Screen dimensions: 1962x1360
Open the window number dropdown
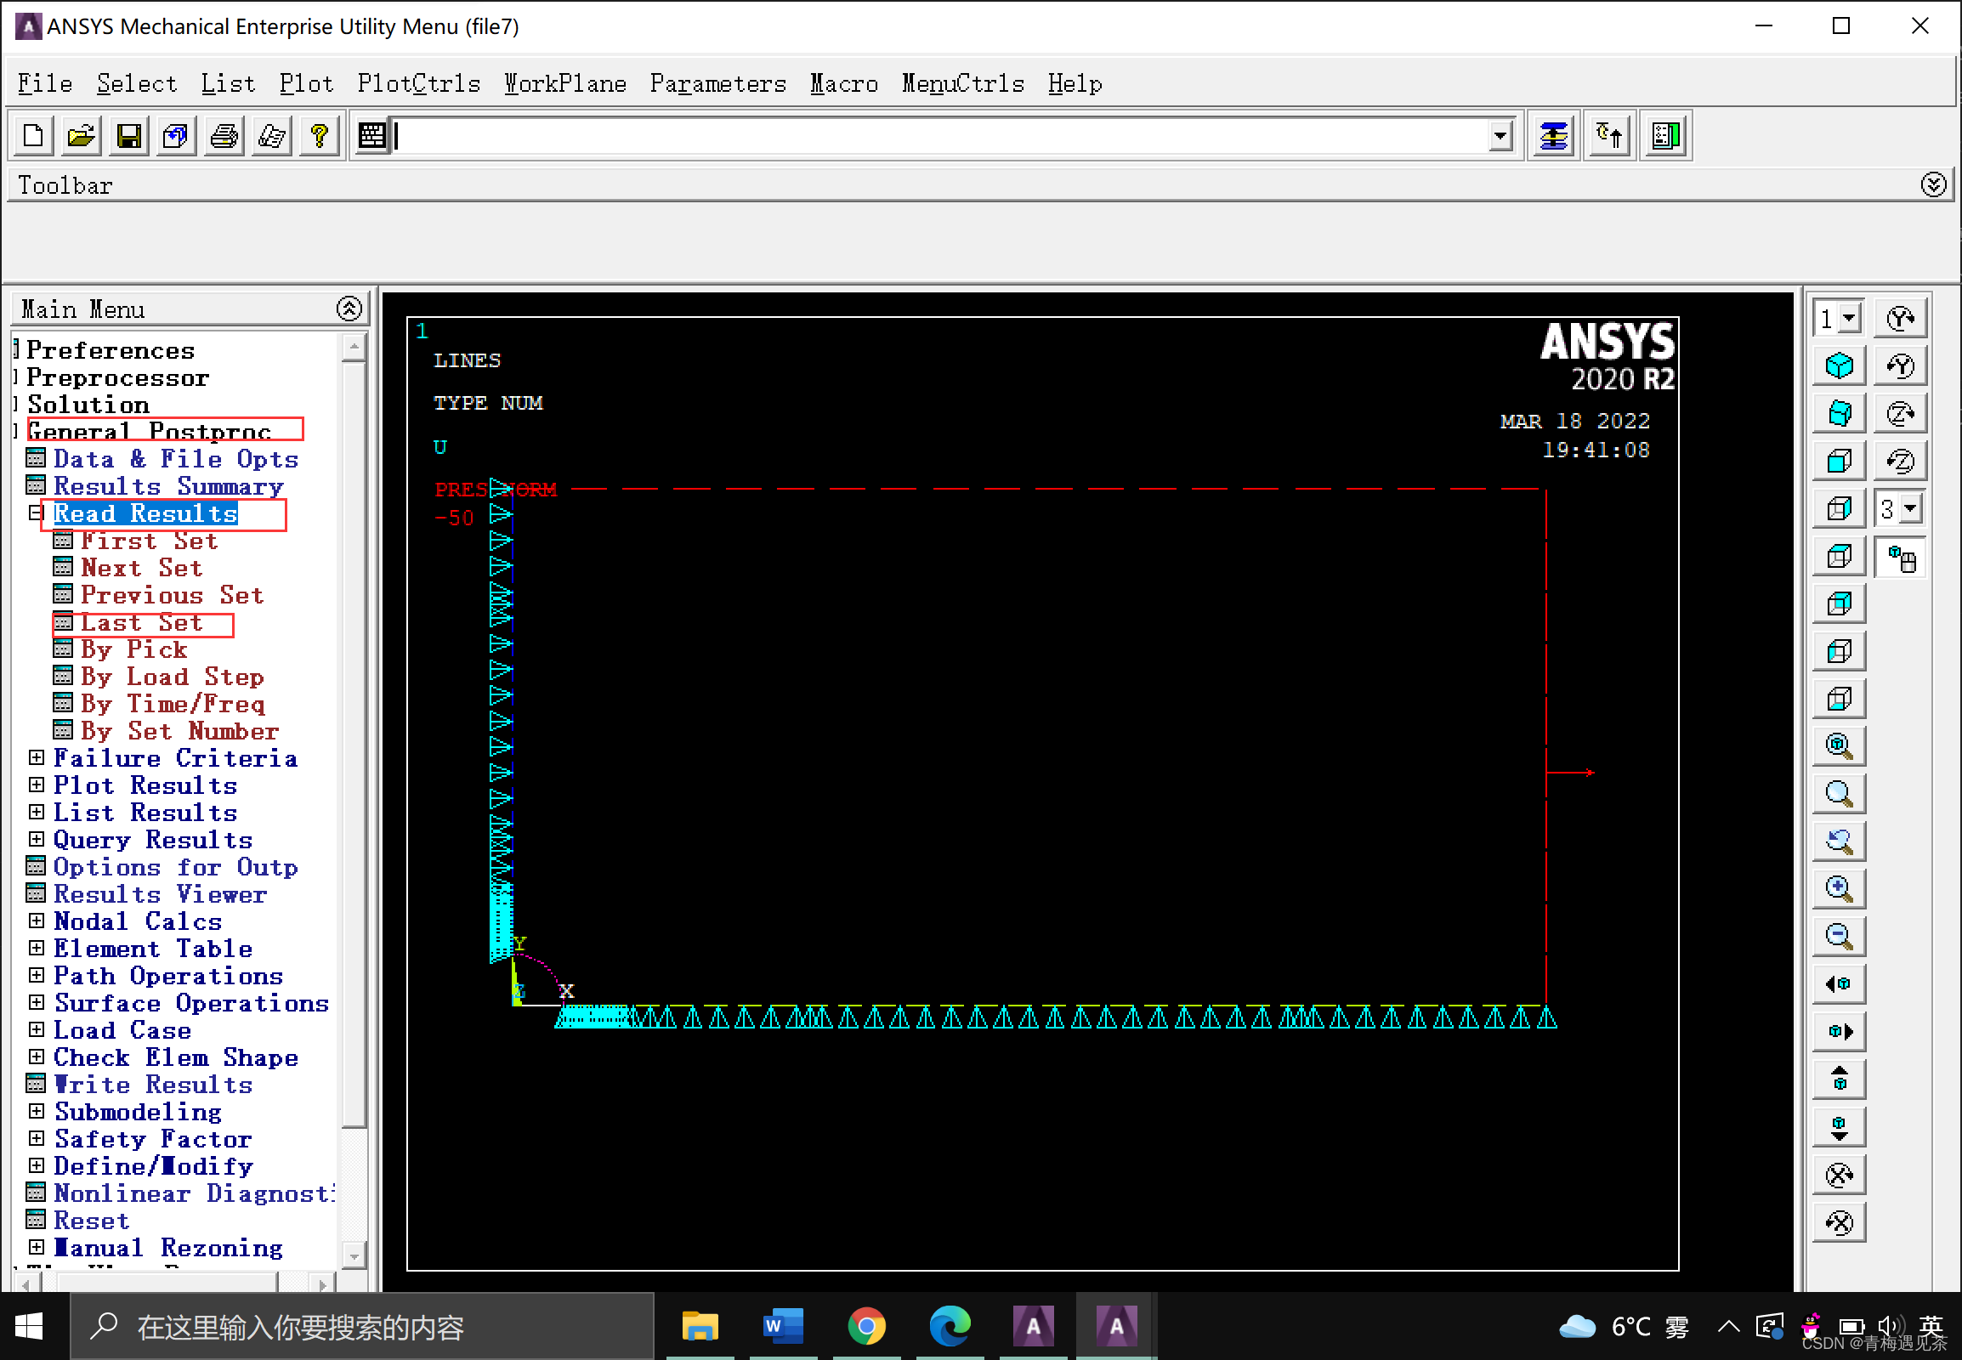[1849, 320]
